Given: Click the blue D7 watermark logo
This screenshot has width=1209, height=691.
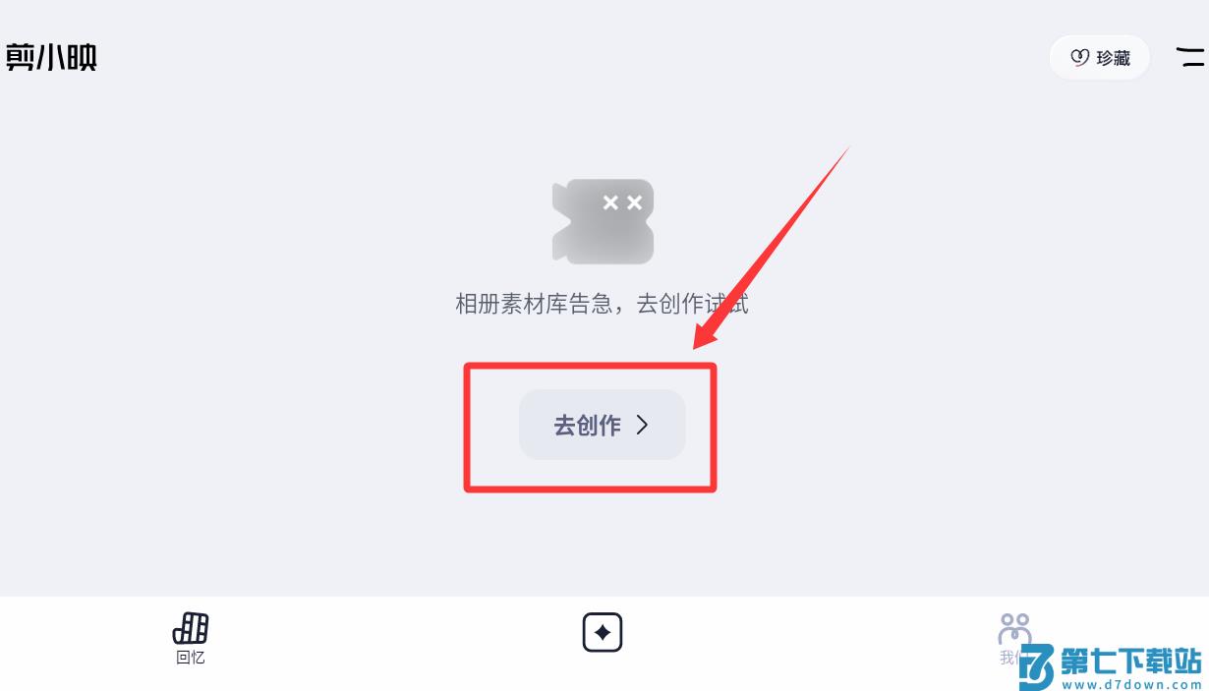Looking at the screenshot, I should [1038, 667].
